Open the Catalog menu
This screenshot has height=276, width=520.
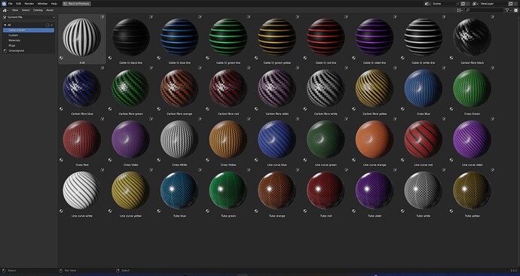click(38, 11)
